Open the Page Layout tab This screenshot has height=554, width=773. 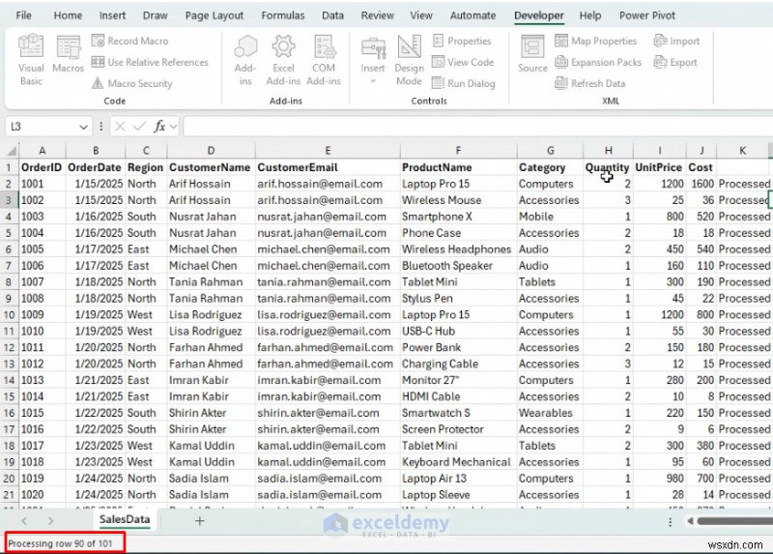(215, 15)
